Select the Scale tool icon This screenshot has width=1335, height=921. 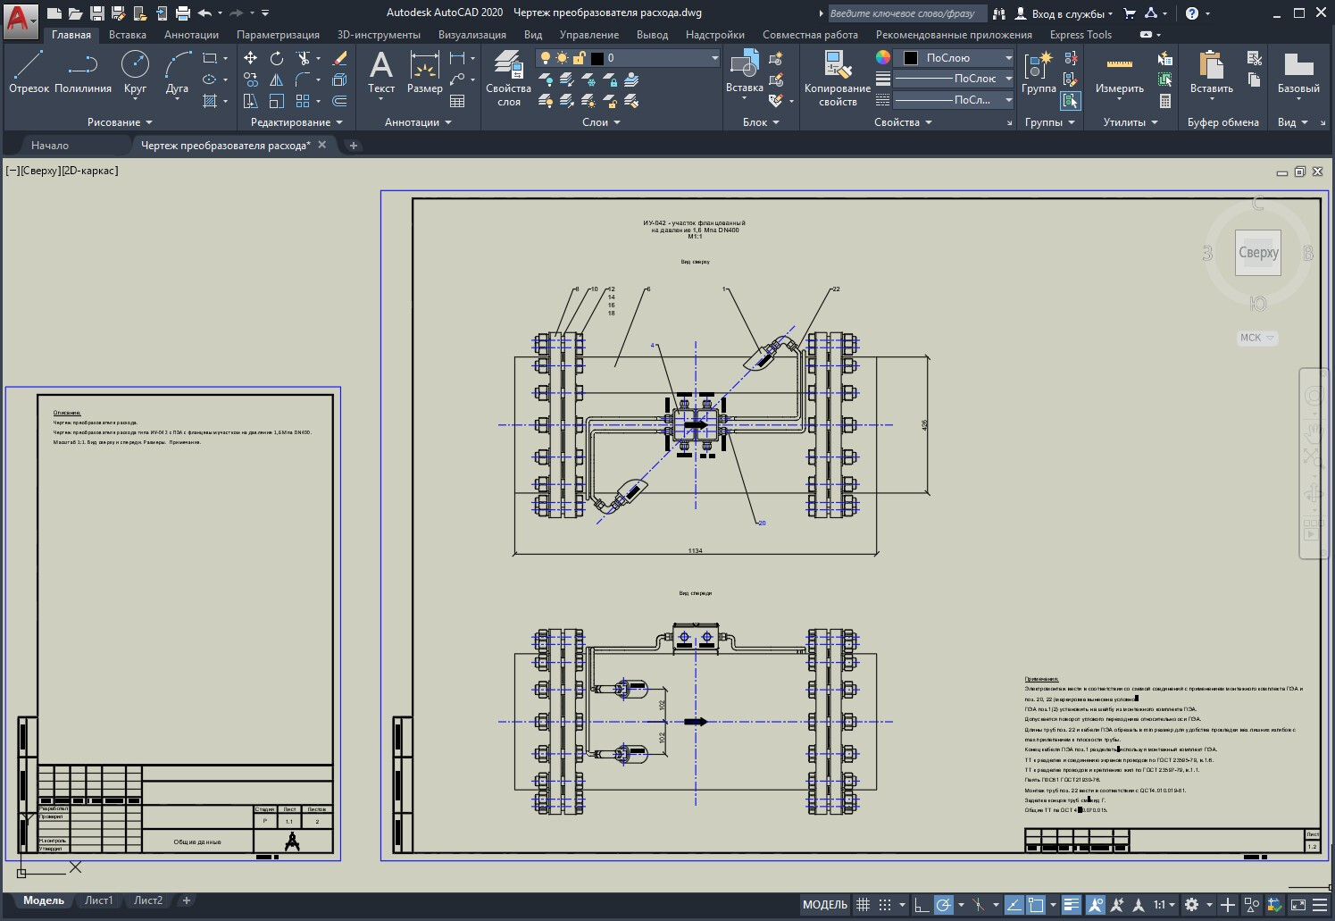coord(277,101)
